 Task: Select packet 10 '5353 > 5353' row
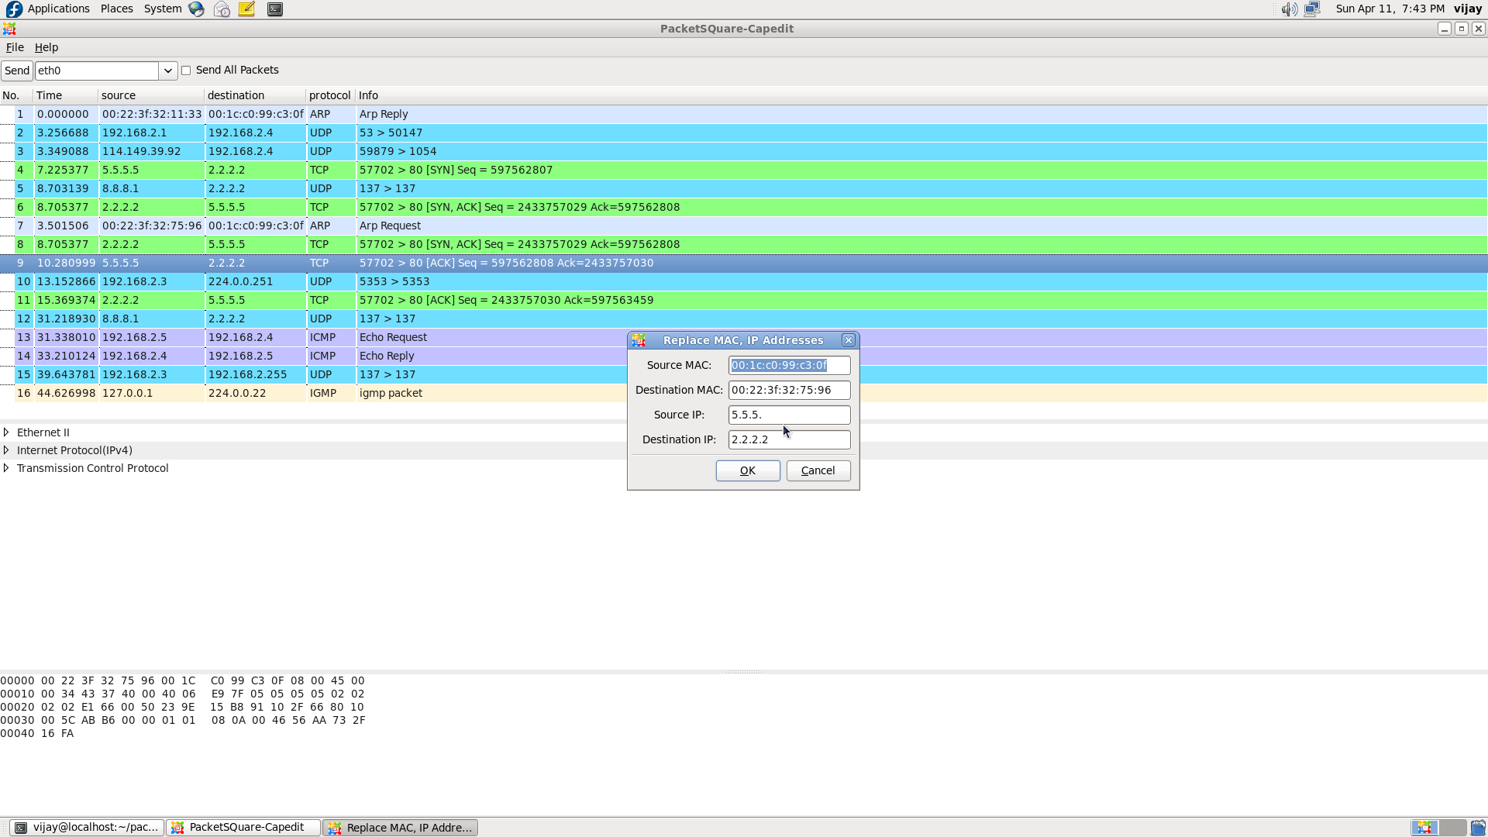pos(744,281)
